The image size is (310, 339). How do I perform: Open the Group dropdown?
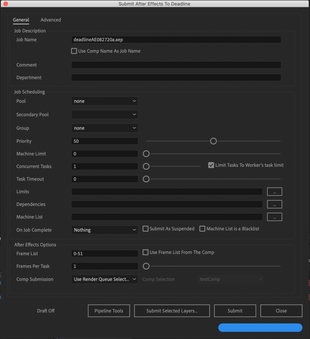[105, 128]
